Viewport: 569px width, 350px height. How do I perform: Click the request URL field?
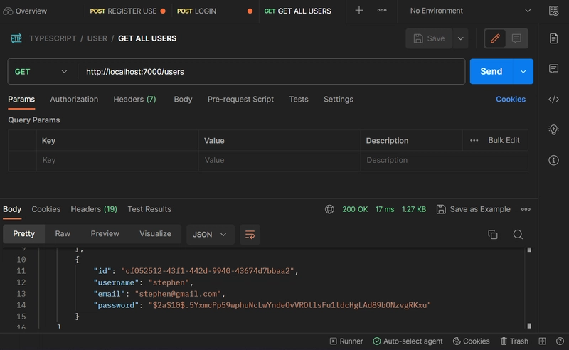272,72
